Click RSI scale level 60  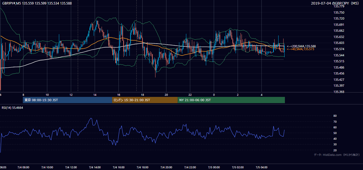click(335, 127)
